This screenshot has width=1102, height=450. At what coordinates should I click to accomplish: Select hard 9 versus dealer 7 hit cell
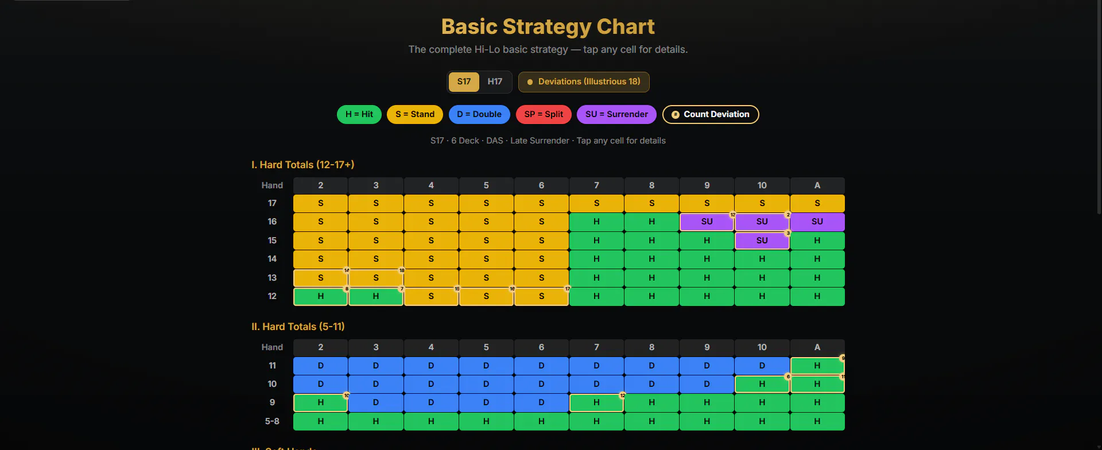coord(596,402)
